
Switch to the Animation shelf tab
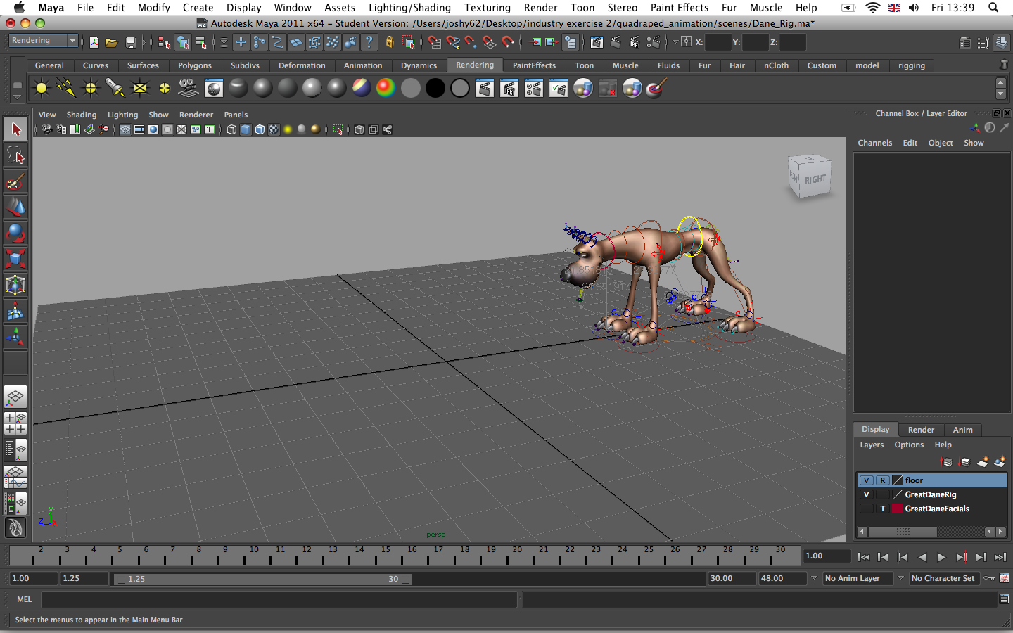[363, 65]
